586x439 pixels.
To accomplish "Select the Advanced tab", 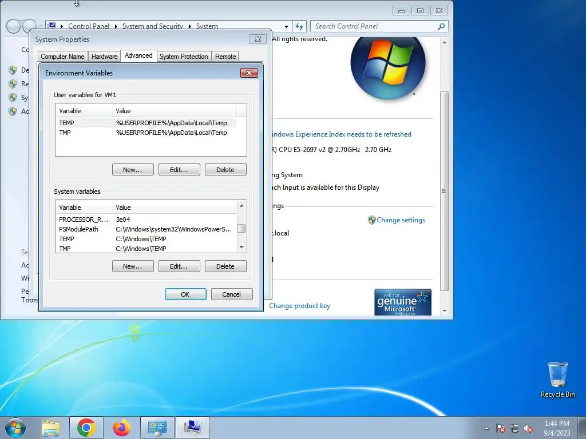I will coord(138,55).
